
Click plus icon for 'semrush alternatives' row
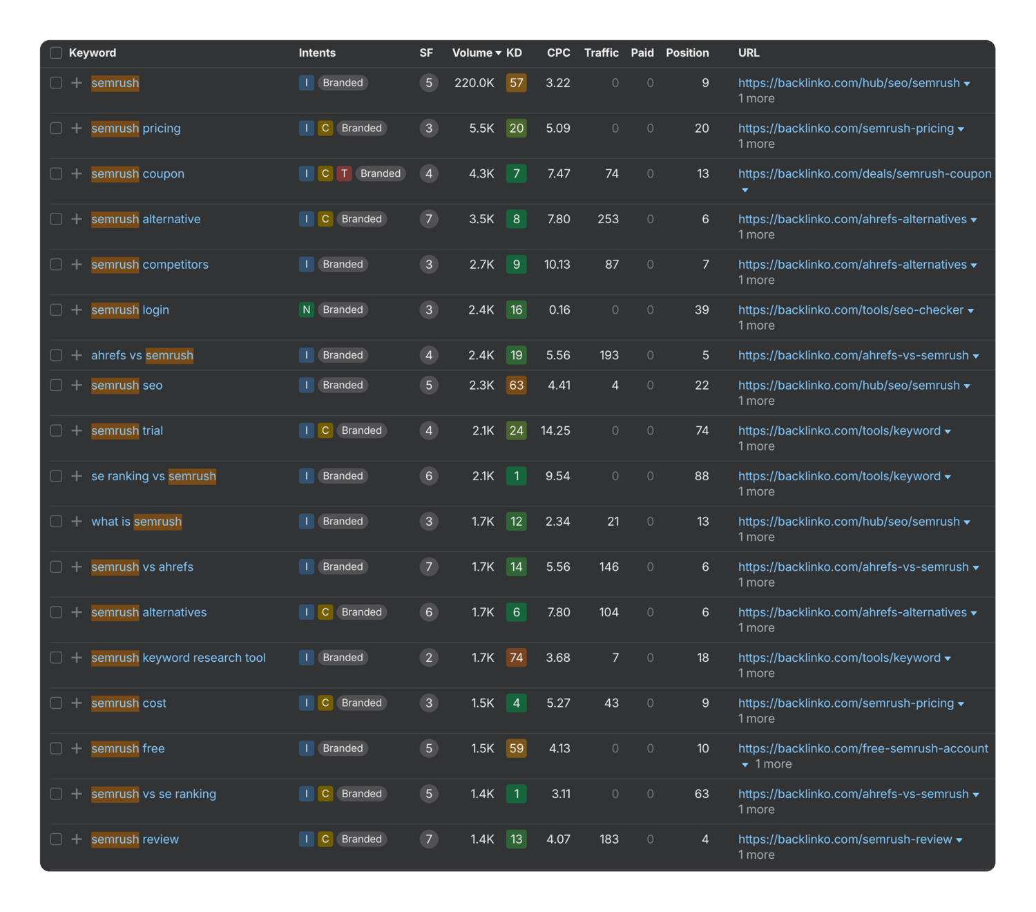[77, 612]
